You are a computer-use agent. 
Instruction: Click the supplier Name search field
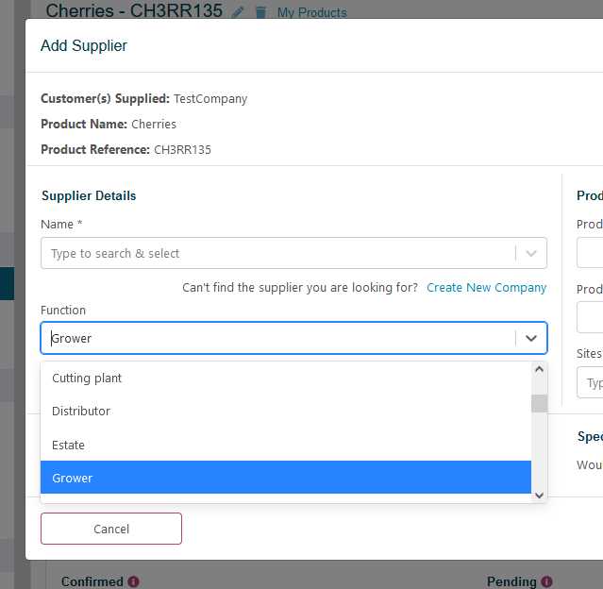click(278, 253)
